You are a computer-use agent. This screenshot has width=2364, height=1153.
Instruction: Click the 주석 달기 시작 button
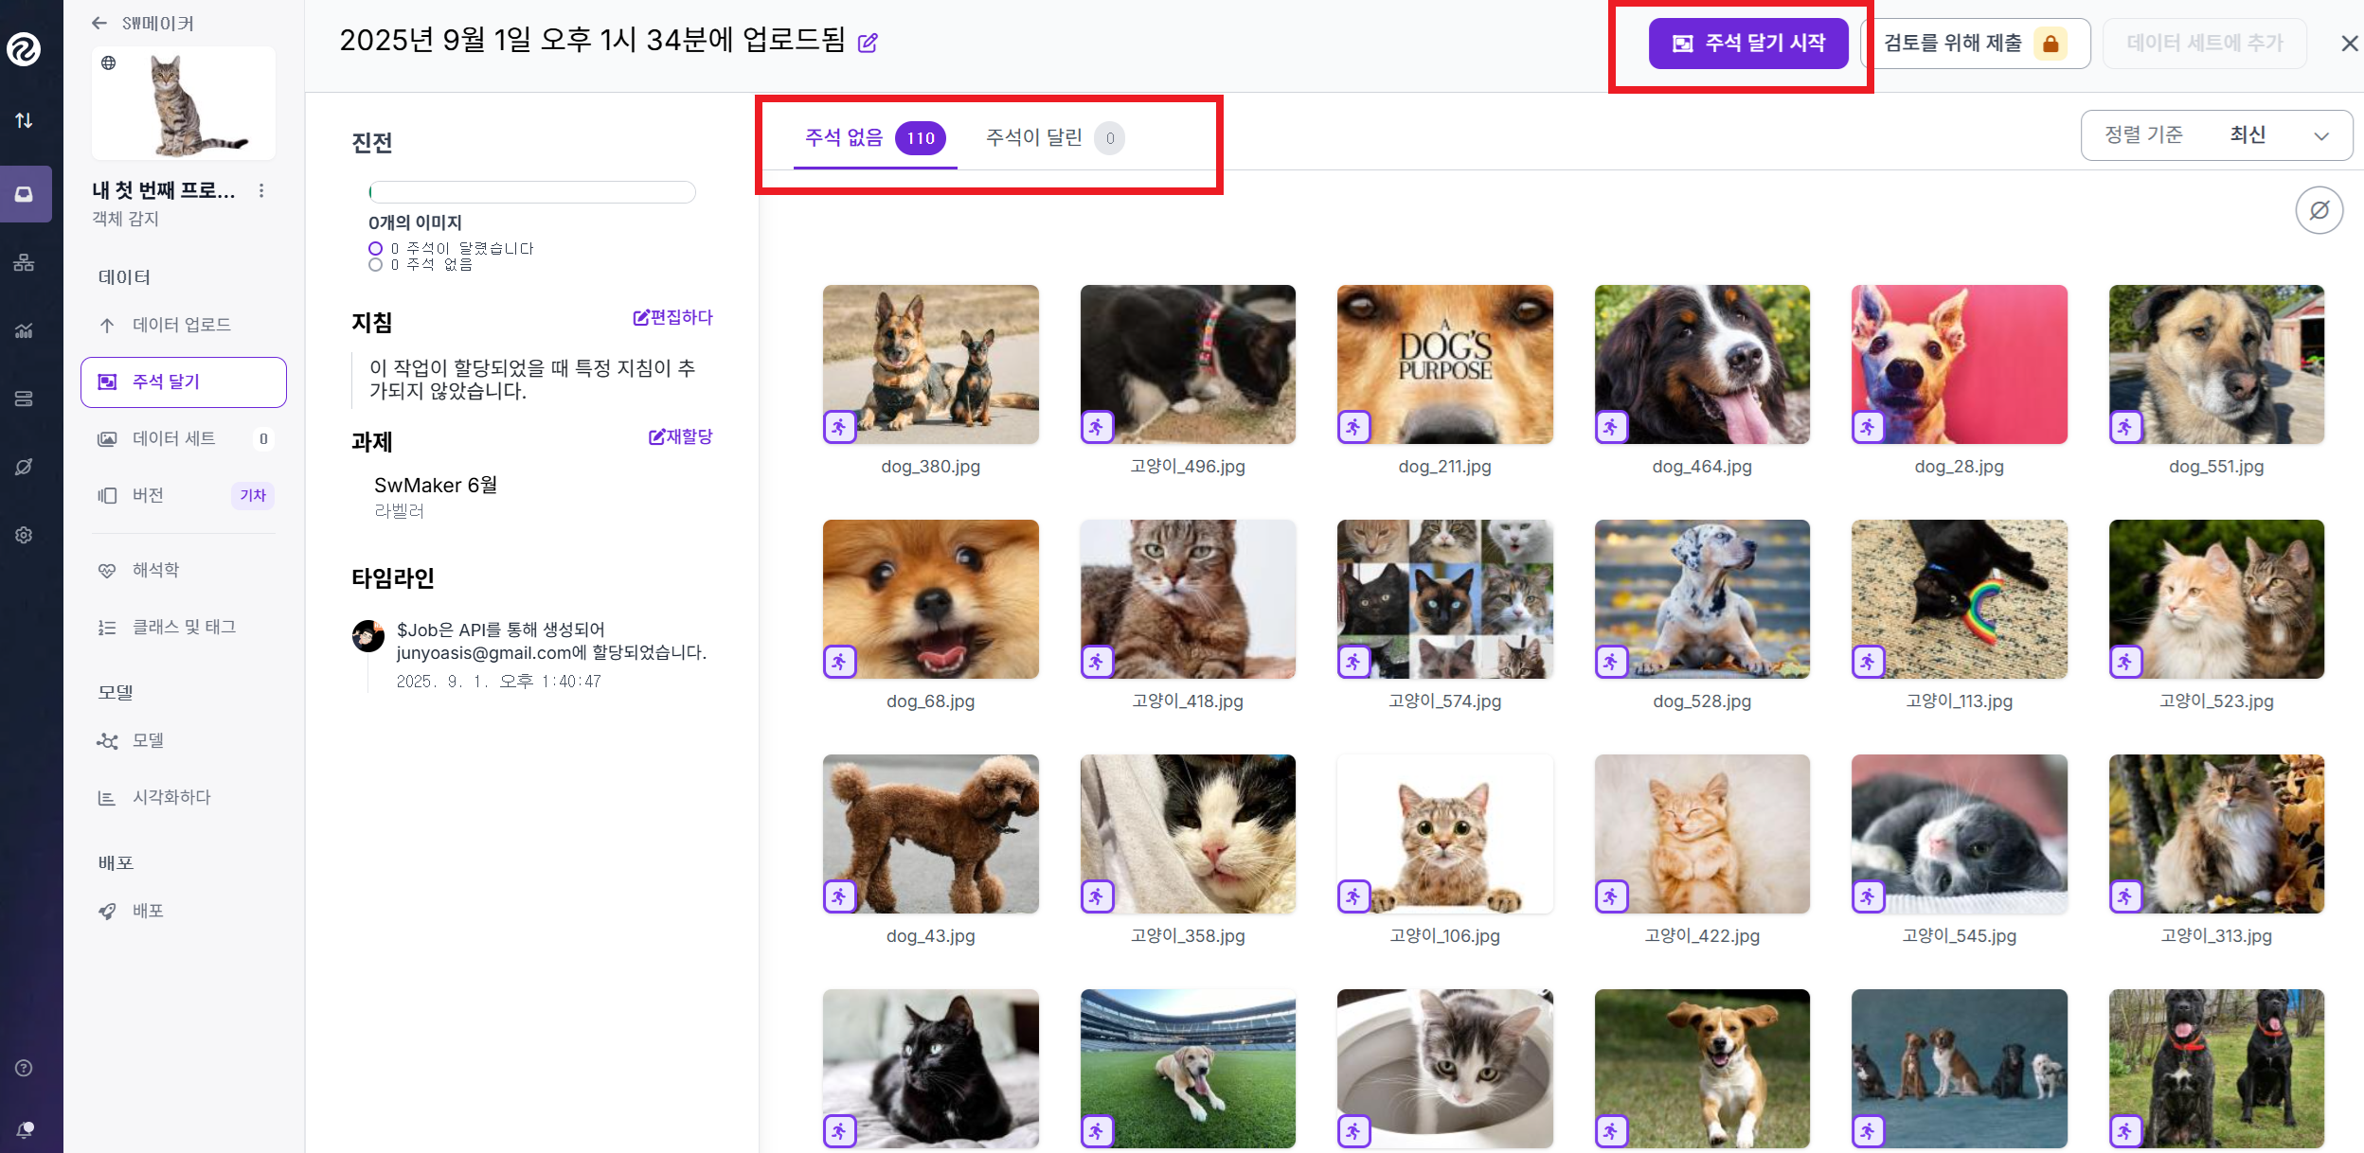click(x=1747, y=44)
